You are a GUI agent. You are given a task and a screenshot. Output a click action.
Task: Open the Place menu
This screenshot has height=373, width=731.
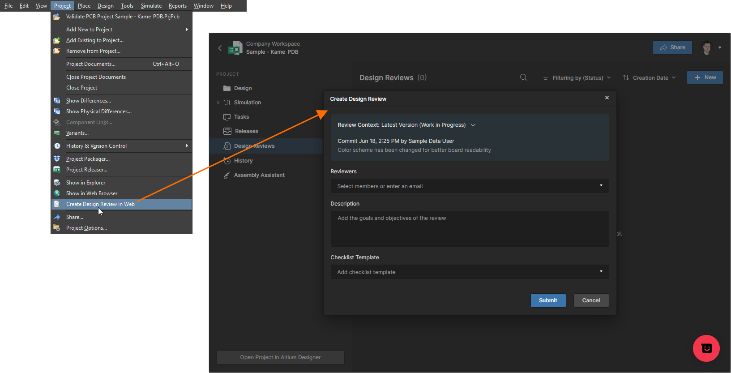coord(84,6)
